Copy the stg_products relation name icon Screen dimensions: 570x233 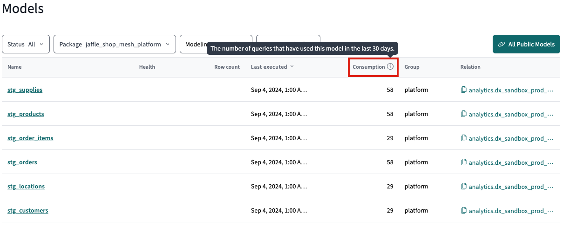[x=463, y=114]
